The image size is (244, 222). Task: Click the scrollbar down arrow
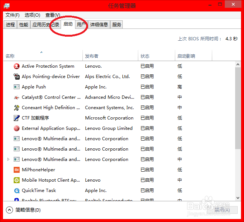click(x=238, y=198)
